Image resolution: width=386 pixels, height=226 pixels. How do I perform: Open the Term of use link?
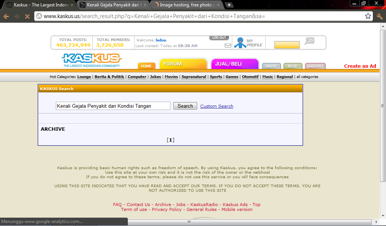[134, 209]
